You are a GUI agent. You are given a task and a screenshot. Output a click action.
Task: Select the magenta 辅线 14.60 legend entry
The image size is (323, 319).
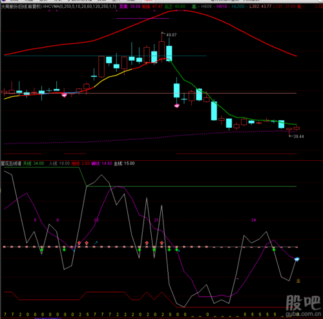pyautogui.click(x=101, y=163)
